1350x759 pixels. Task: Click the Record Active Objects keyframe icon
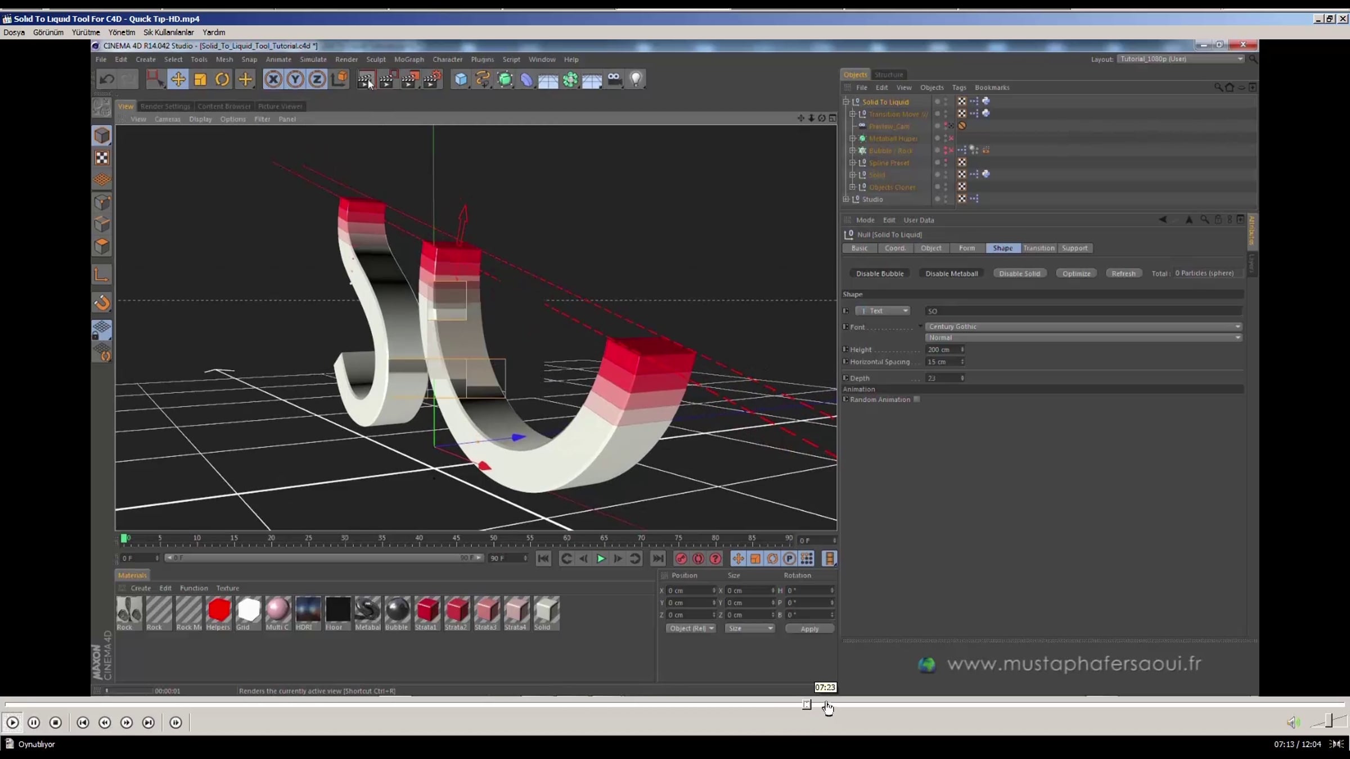tap(681, 558)
